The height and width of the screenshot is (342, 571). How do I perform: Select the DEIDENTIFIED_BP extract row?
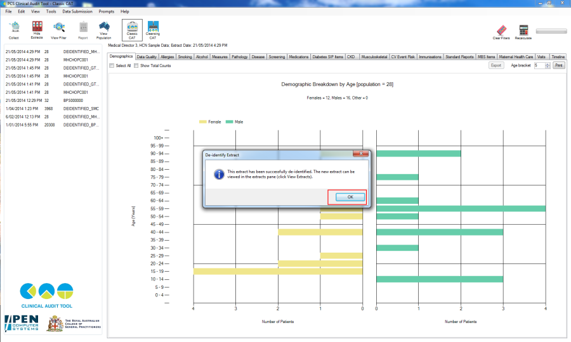click(x=53, y=125)
